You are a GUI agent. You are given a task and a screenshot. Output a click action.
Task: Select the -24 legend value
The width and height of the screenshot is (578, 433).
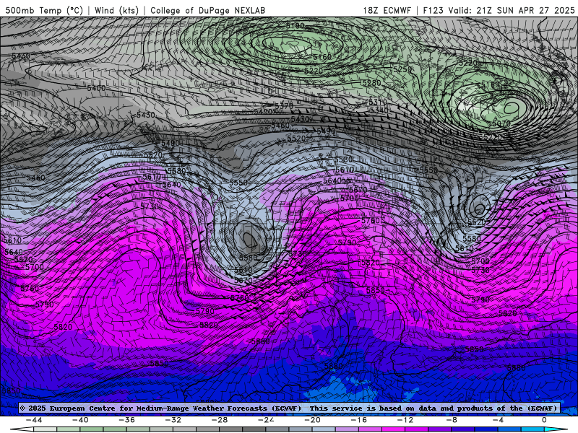(x=266, y=420)
